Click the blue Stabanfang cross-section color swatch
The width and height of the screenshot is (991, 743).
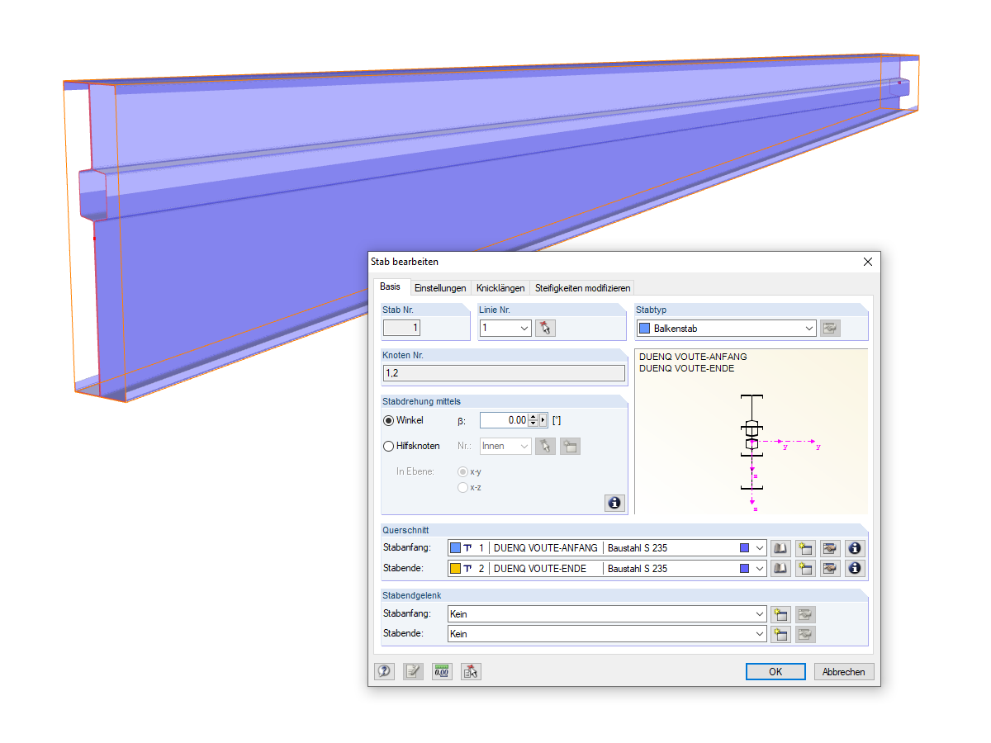click(455, 547)
